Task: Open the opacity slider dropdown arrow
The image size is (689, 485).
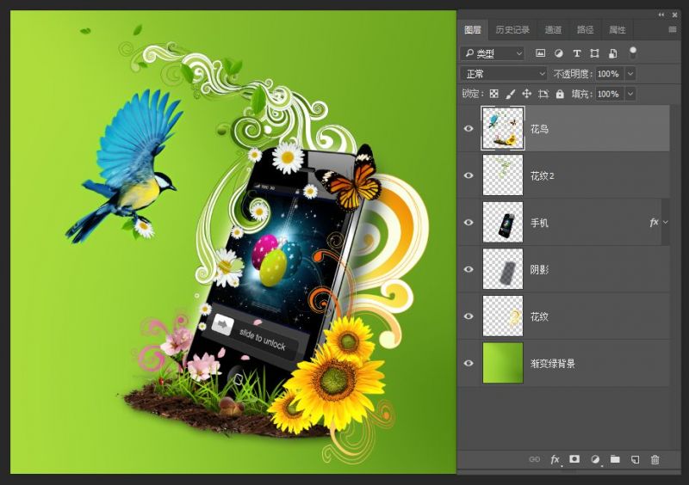Action: point(630,74)
